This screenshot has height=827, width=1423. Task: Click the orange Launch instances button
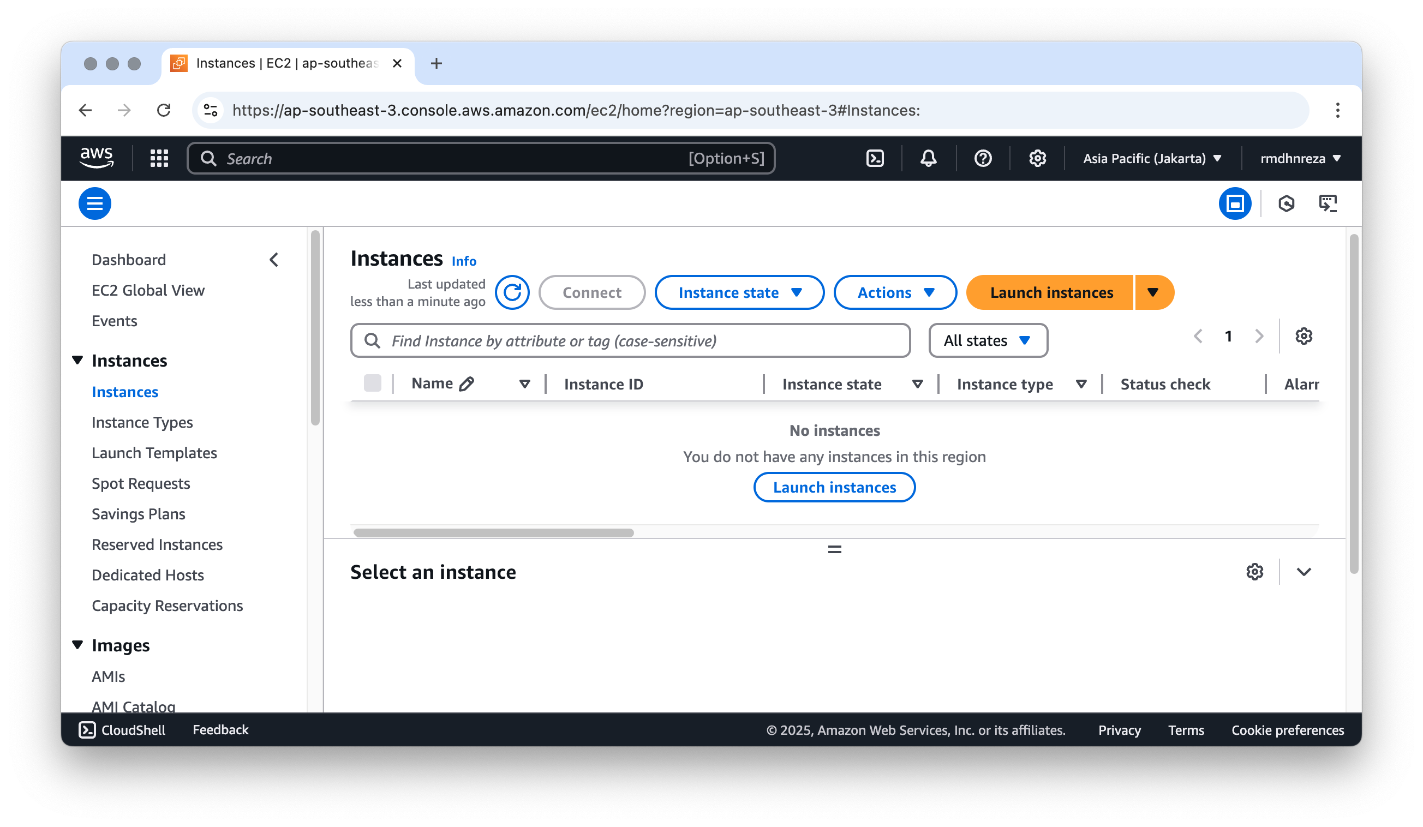tap(1050, 292)
